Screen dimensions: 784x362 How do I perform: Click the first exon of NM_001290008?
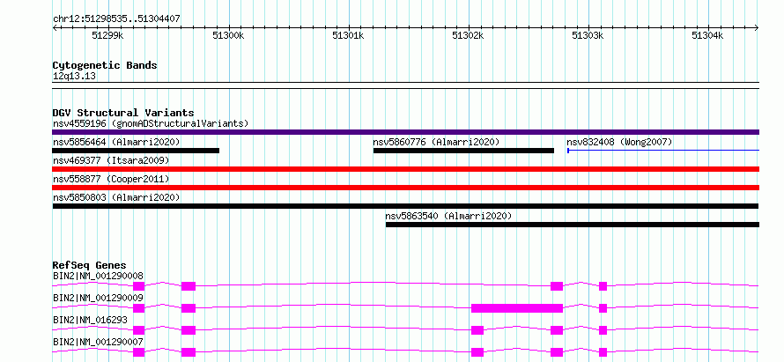[x=138, y=286]
